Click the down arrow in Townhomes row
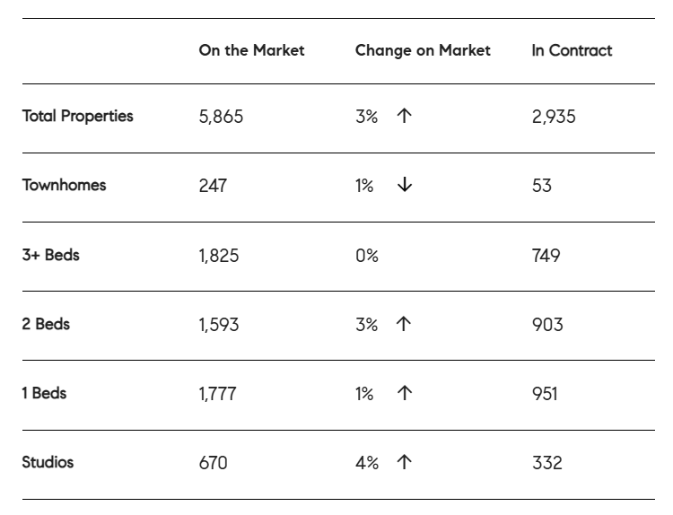The image size is (673, 515). [x=405, y=186]
